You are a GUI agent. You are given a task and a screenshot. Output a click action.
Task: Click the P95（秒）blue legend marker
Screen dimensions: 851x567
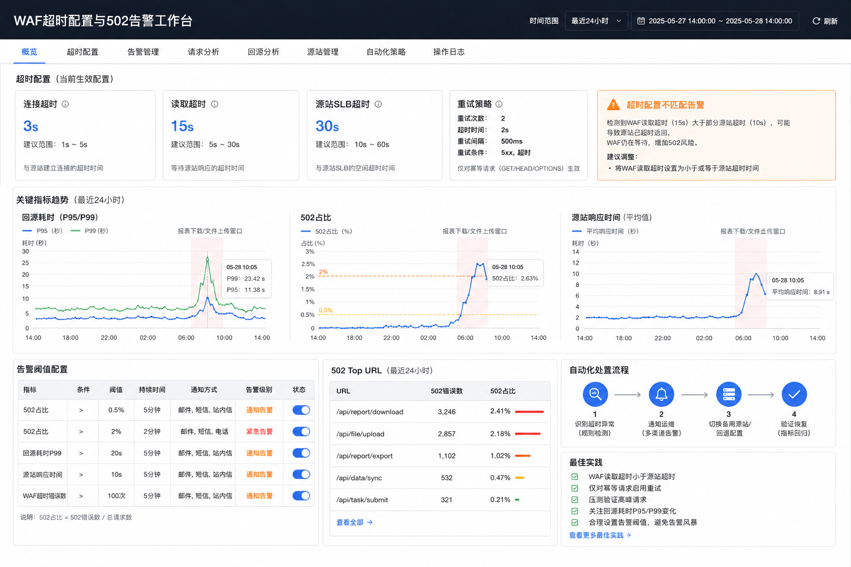(x=27, y=231)
